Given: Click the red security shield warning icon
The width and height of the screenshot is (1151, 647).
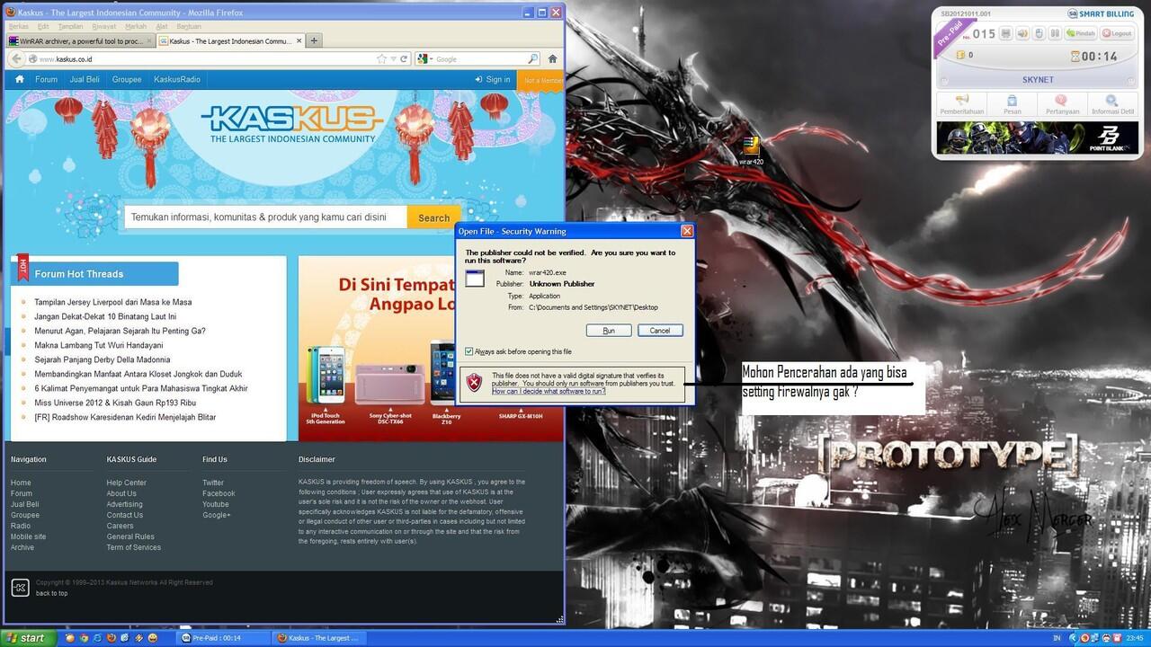Looking at the screenshot, I should pyautogui.click(x=474, y=383).
